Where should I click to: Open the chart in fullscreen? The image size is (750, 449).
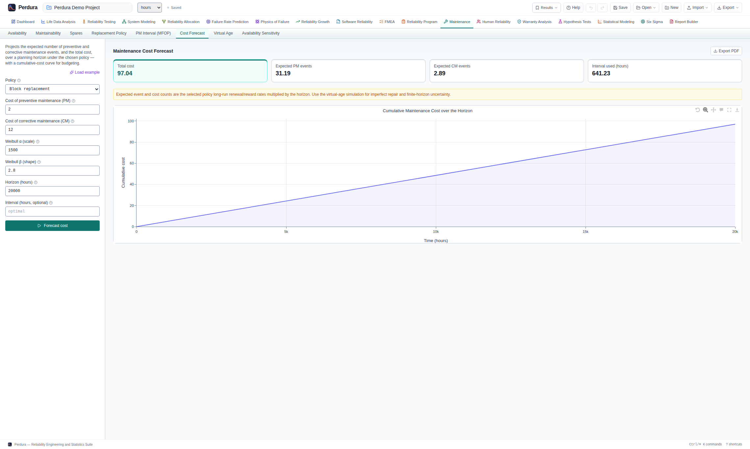point(729,110)
